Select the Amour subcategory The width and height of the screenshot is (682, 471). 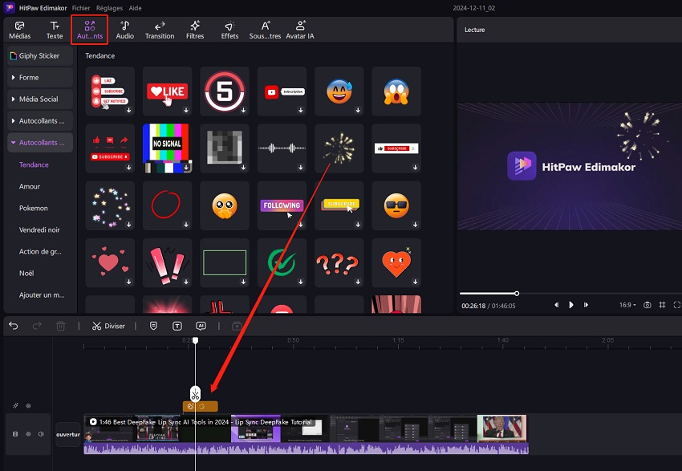coord(30,187)
